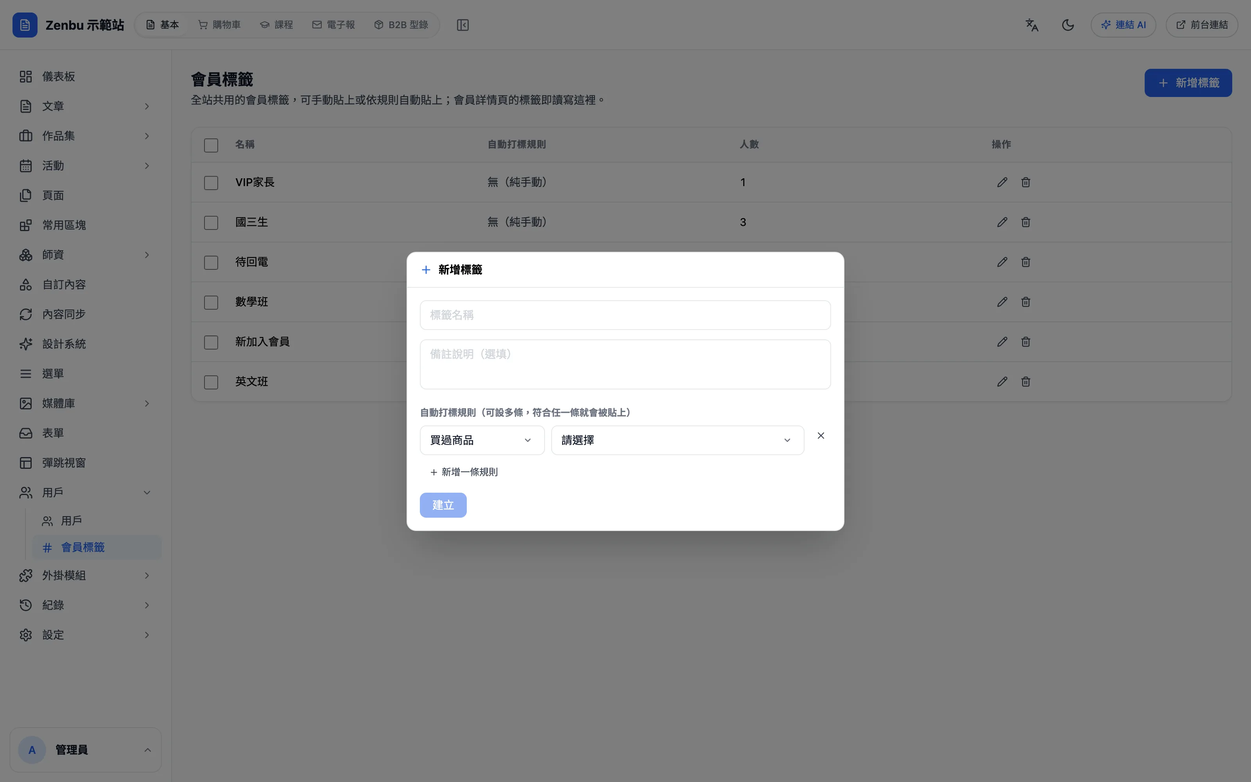Focus the 備註說明 textarea
1251x782 pixels.
(625, 364)
